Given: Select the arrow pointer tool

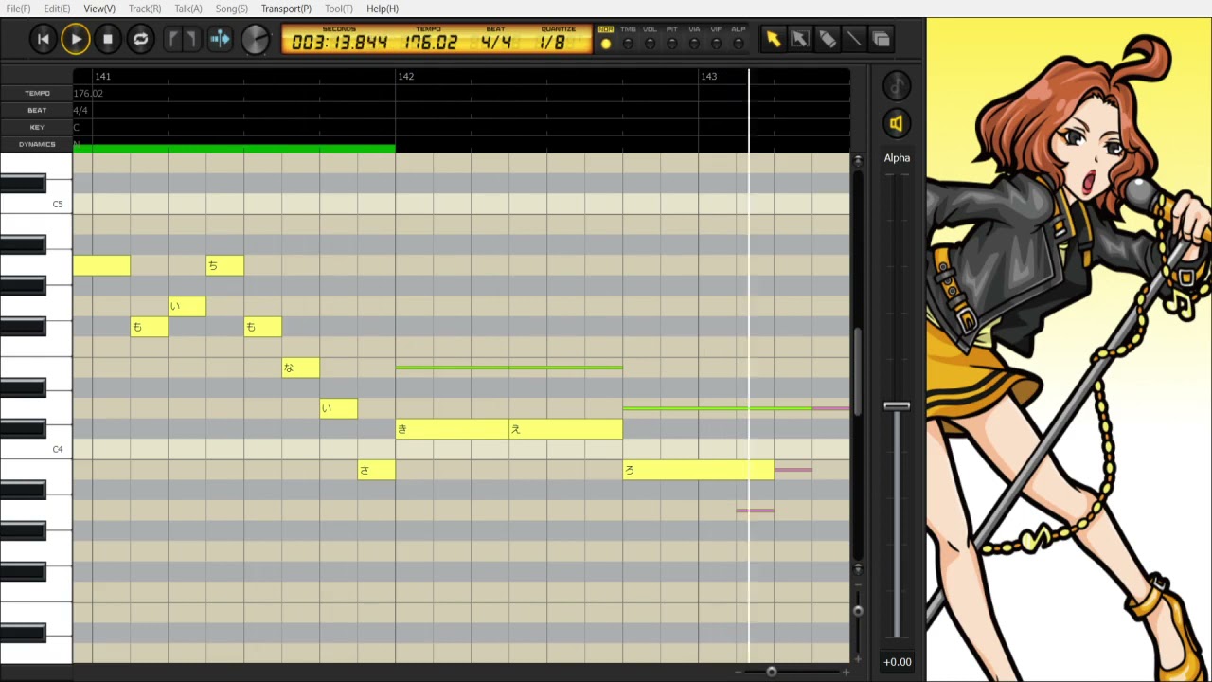Looking at the screenshot, I should pyautogui.click(x=774, y=39).
